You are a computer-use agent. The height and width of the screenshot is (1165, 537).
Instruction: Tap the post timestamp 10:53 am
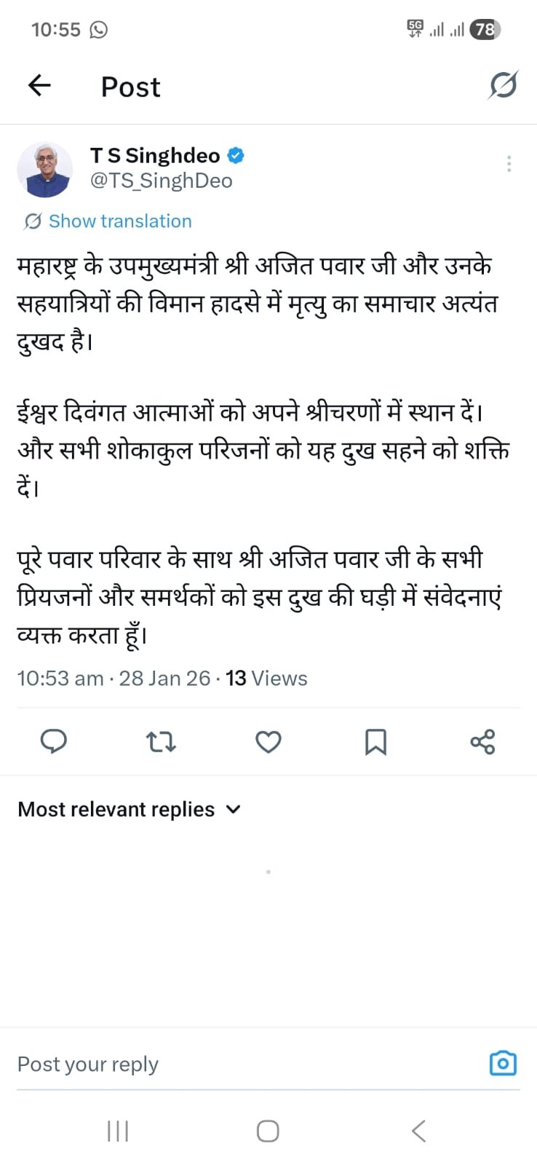(60, 679)
